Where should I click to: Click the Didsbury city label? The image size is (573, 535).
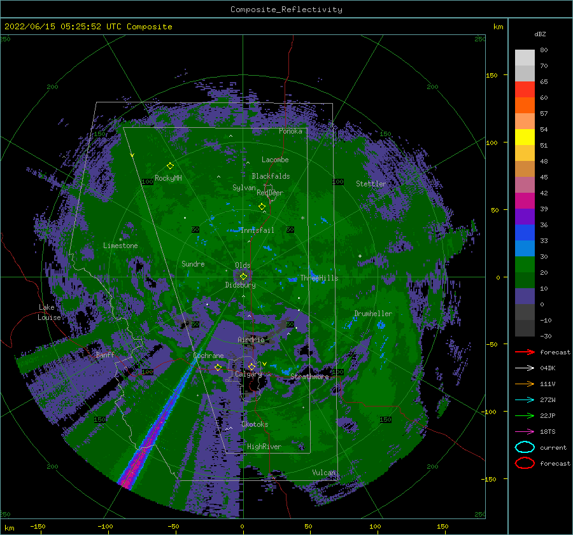pos(240,285)
